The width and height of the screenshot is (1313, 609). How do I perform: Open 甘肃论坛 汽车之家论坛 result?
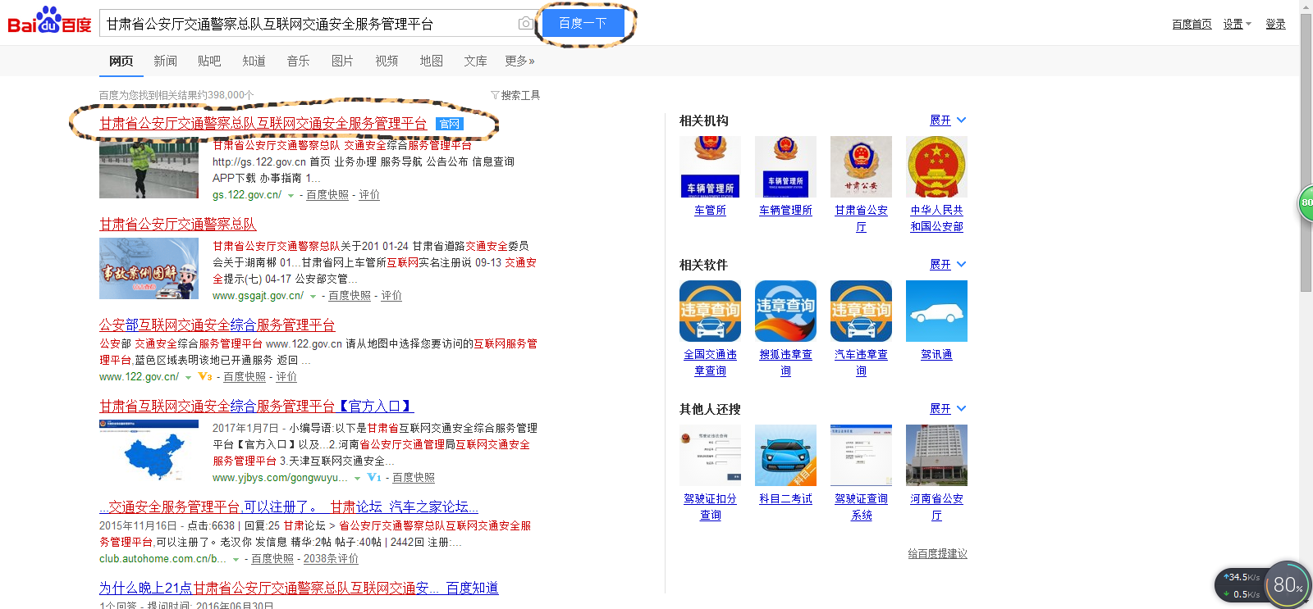tap(289, 507)
